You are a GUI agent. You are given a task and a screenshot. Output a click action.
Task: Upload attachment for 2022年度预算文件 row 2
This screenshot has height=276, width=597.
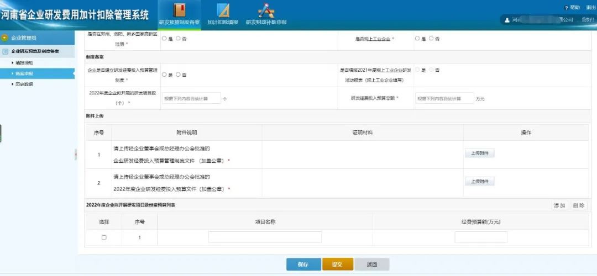480,182
